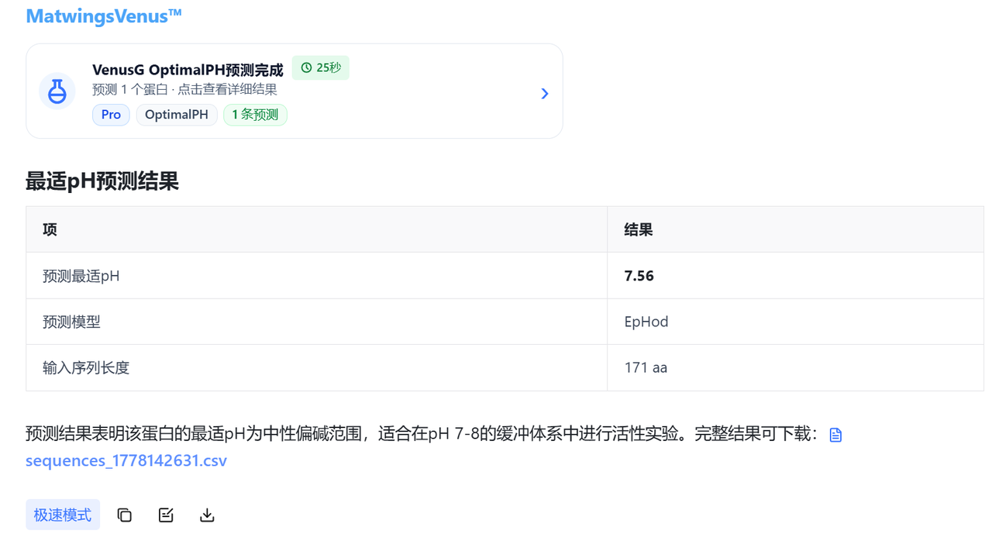The image size is (992, 541).
Task: Click the 25秒 duration badge
Action: pyautogui.click(x=321, y=68)
